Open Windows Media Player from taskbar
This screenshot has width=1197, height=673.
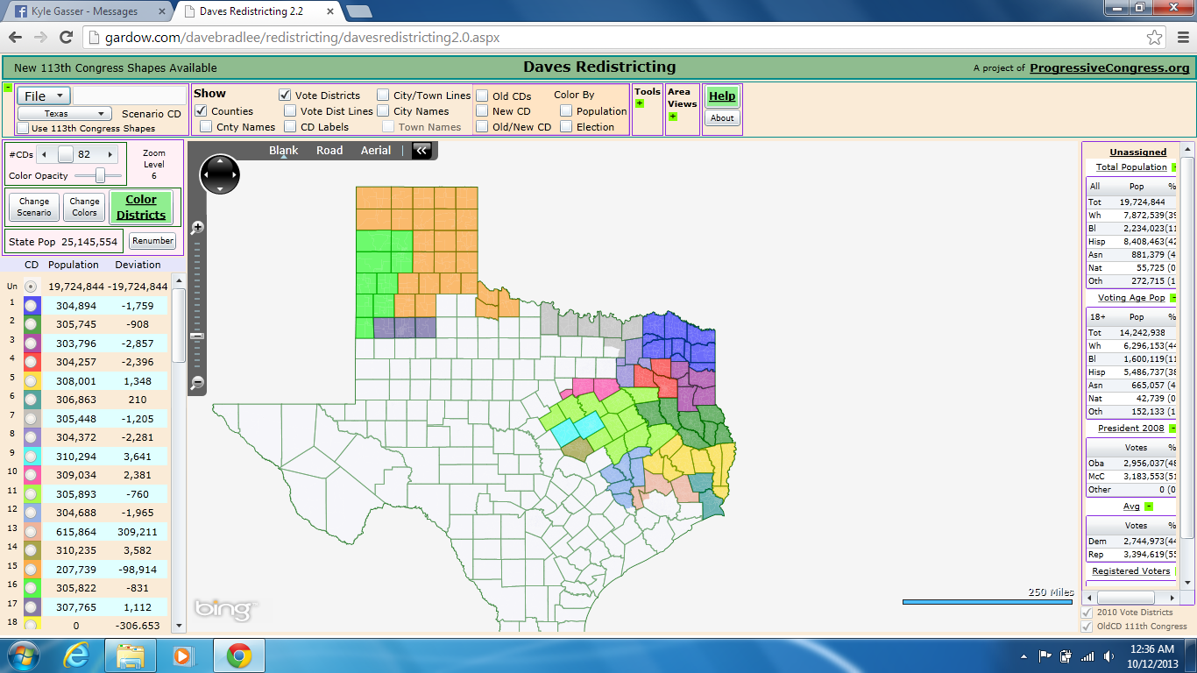tap(182, 655)
